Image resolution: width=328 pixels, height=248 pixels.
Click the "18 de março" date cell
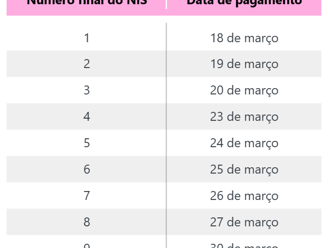tap(244, 38)
